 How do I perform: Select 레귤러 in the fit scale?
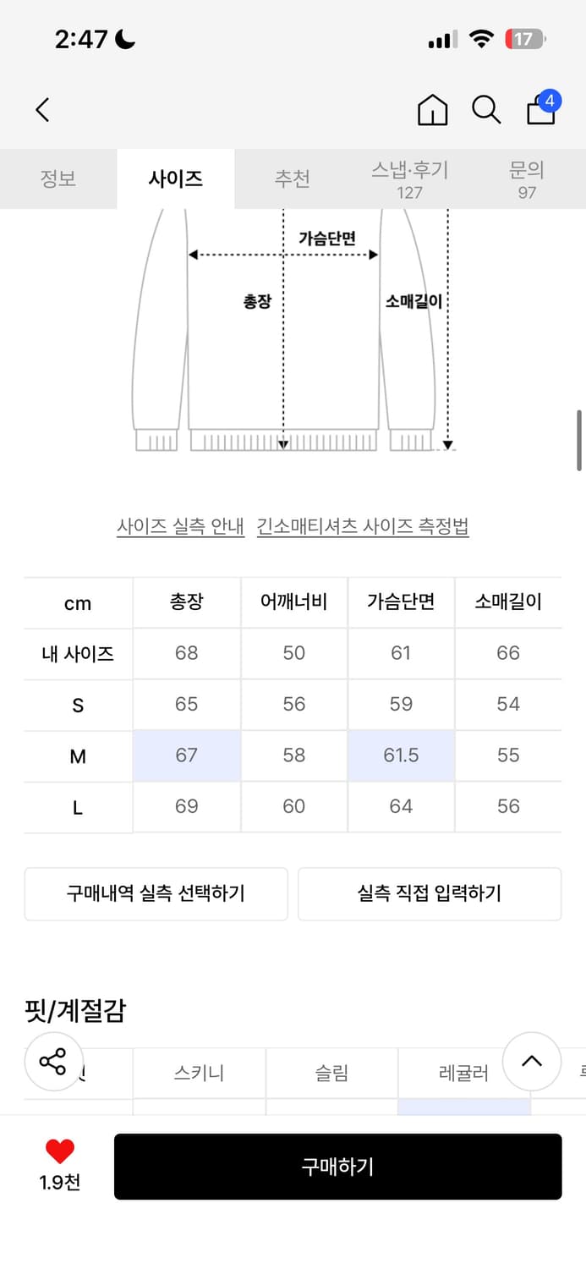[464, 1072]
